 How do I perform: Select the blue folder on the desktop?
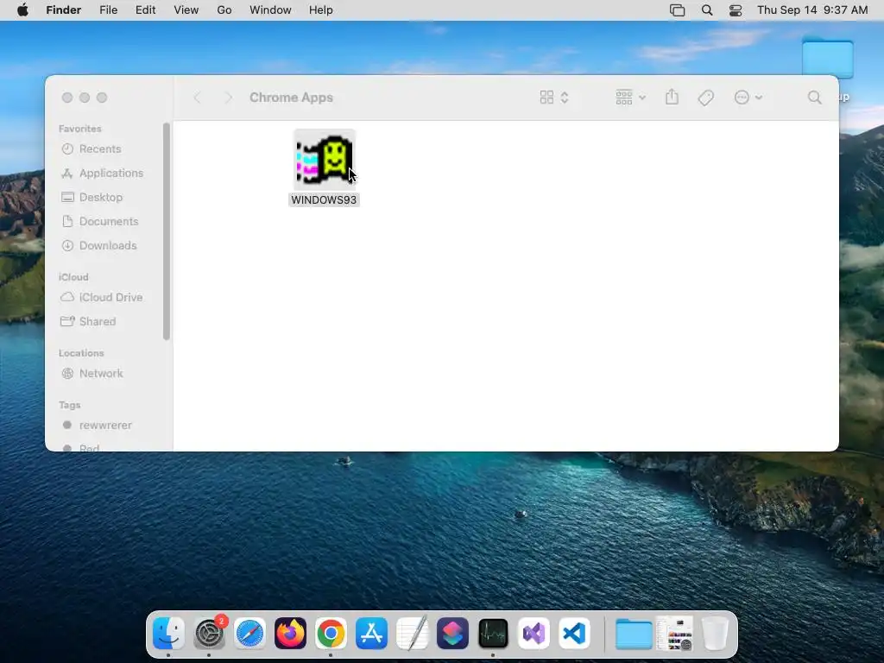827,58
